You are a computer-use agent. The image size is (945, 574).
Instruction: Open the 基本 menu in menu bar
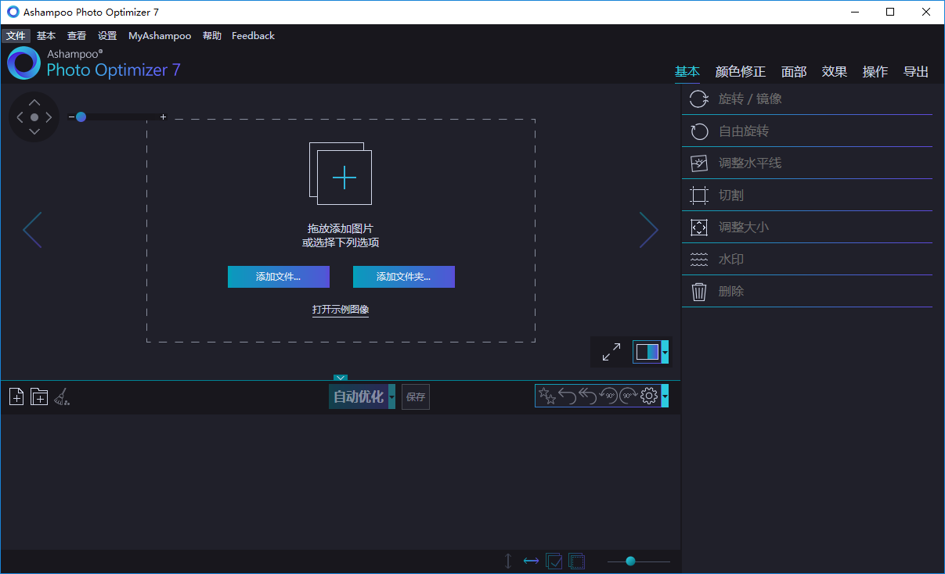tap(46, 36)
